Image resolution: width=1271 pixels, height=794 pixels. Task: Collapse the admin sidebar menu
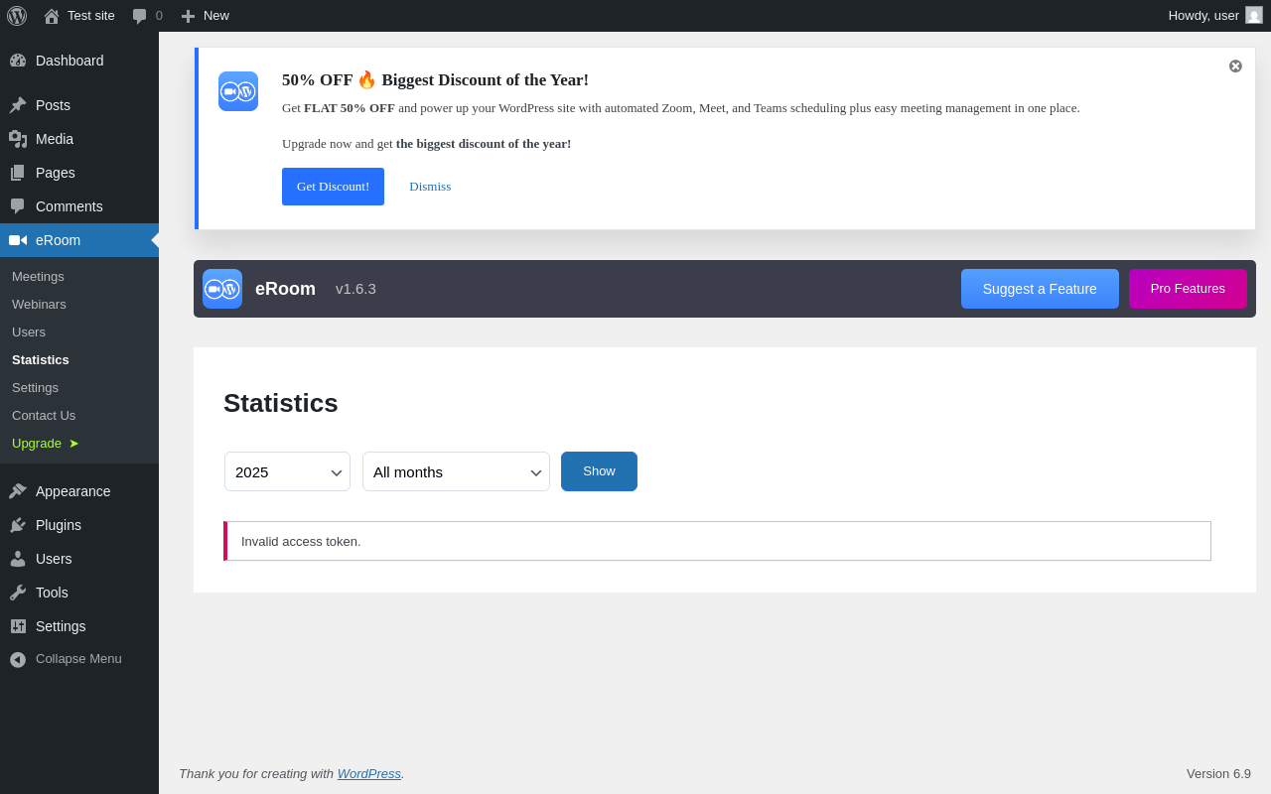coord(66,659)
